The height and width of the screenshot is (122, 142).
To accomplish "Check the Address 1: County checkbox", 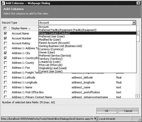I will pos(5,63).
